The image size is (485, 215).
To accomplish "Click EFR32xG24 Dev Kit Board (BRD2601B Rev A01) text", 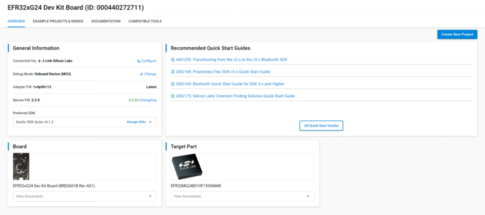I will pyautogui.click(x=54, y=186).
